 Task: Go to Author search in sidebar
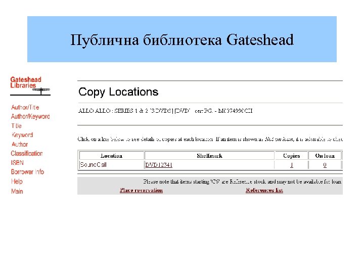pyautogui.click(x=20, y=144)
